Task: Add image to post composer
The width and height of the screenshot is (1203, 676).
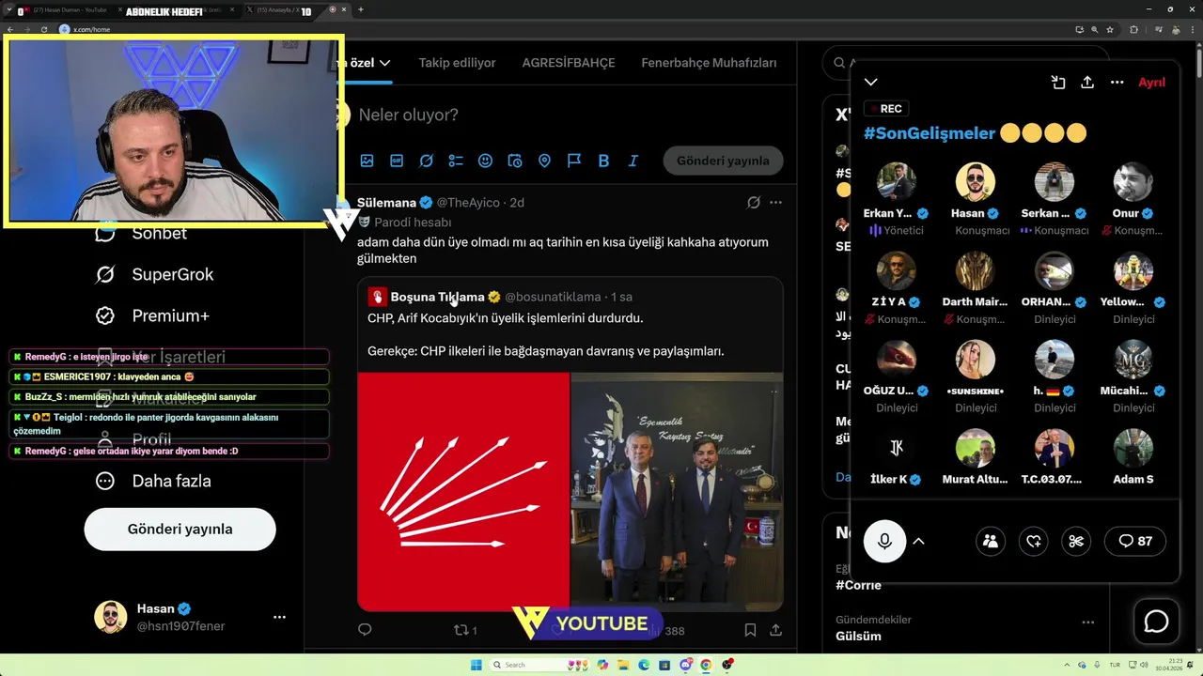Action: (367, 161)
